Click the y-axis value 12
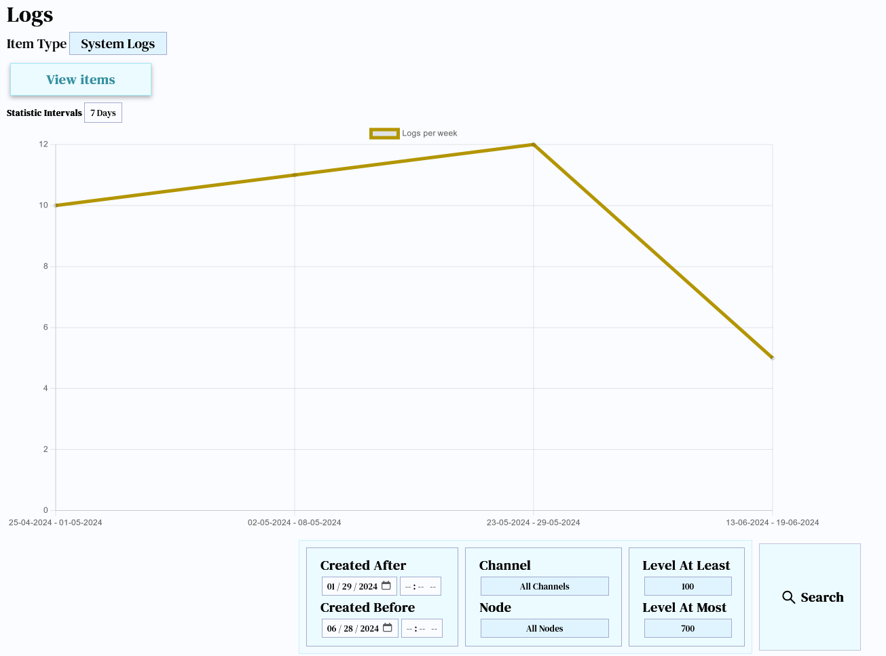 coord(43,144)
